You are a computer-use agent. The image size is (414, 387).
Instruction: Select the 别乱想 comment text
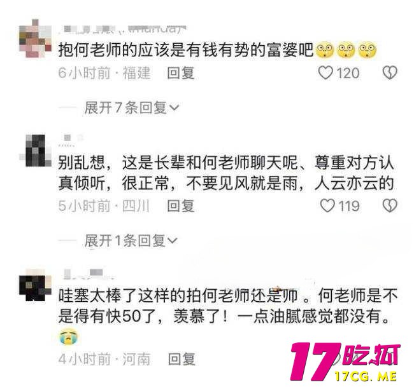[x=226, y=173]
